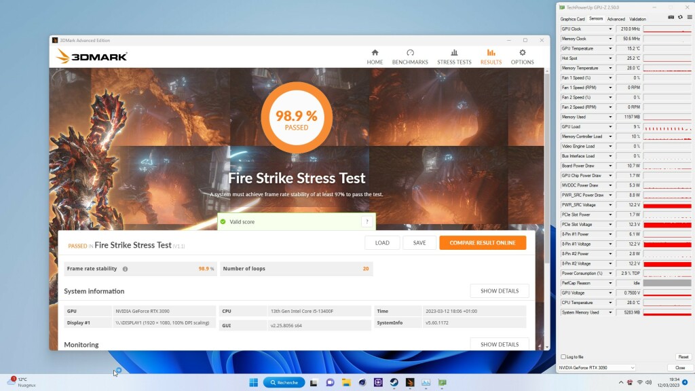Click the COMPARE RESULT ONLINE button
The image size is (695, 391).
tap(482, 242)
